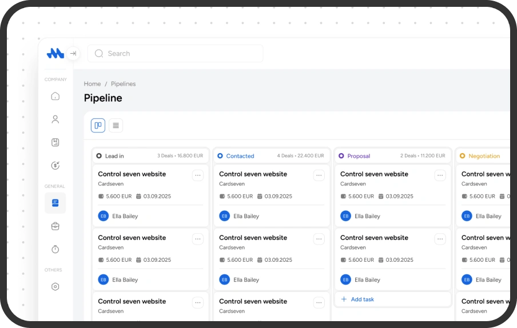Open the options menu on first Contacted card
The height and width of the screenshot is (328, 517).
click(319, 175)
